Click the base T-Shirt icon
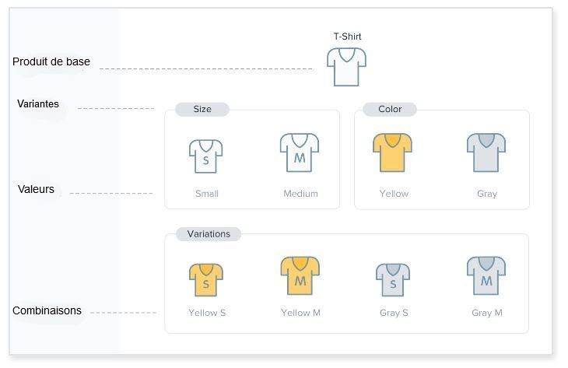Viewport: 568px width, 368px height. point(347,67)
